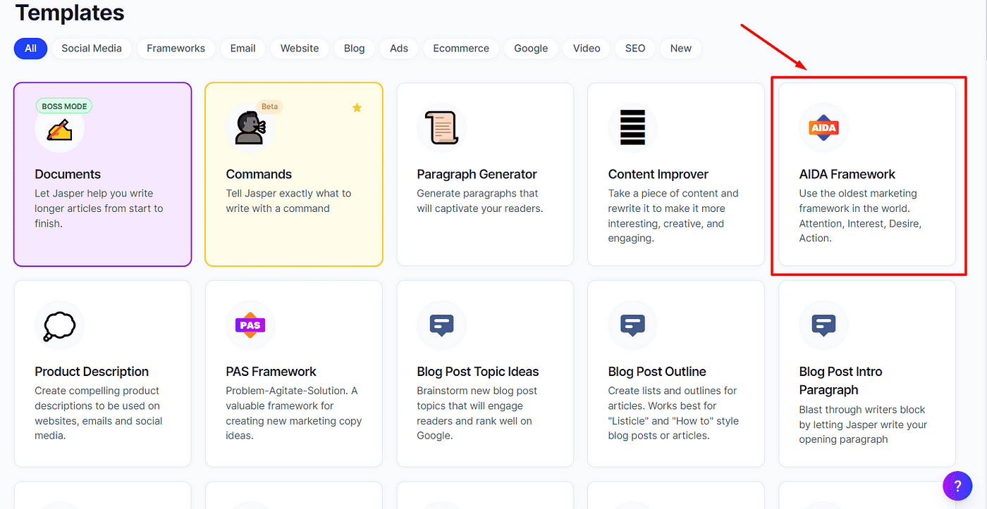Select the All filter tab

pos(30,49)
